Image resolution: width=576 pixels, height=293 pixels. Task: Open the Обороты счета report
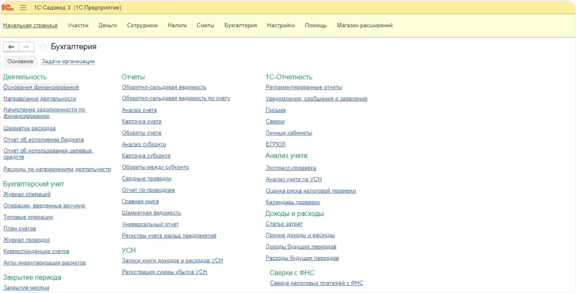pos(141,133)
